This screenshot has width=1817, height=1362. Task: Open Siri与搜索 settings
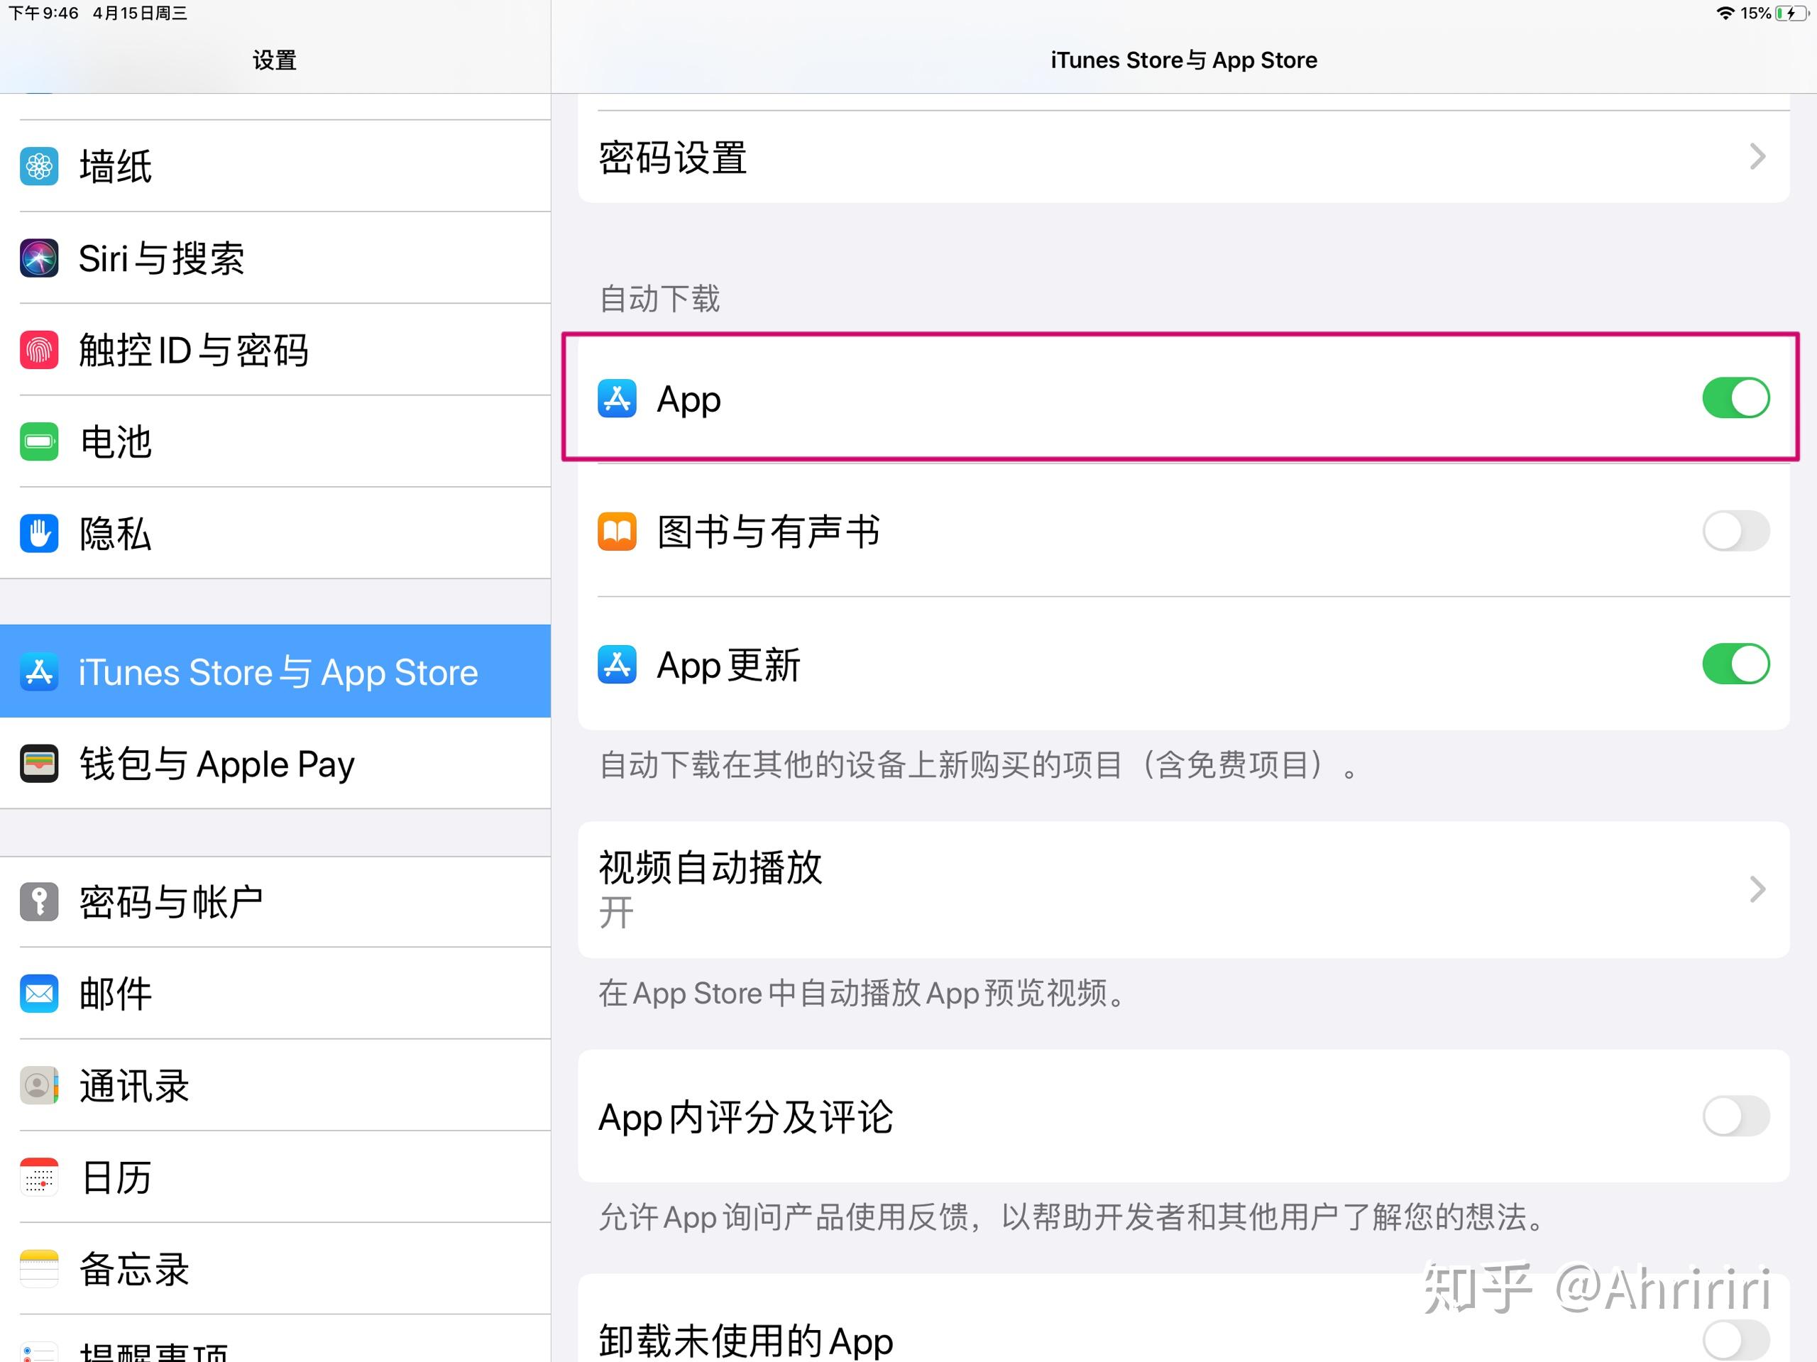[x=275, y=258]
